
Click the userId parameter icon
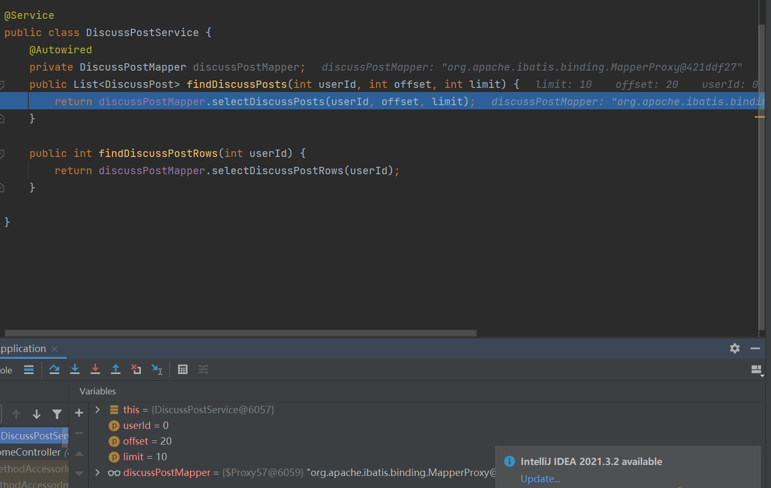click(x=114, y=426)
